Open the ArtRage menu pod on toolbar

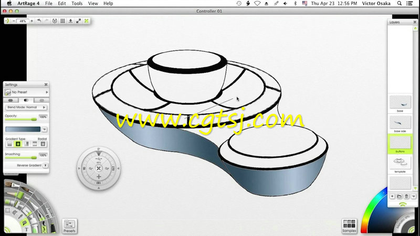tap(7, 21)
